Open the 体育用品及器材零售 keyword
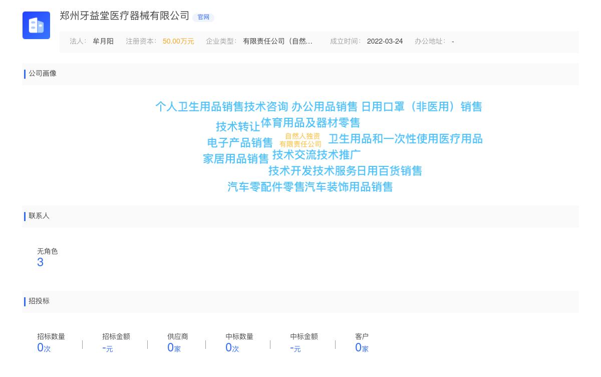 [x=311, y=123]
